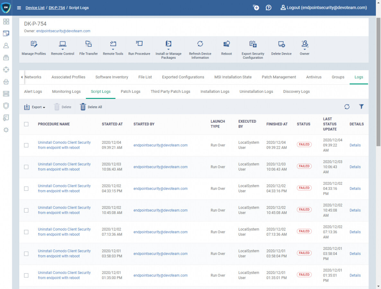
Task: Open the Monitoring Logs tab
Action: coord(66,92)
